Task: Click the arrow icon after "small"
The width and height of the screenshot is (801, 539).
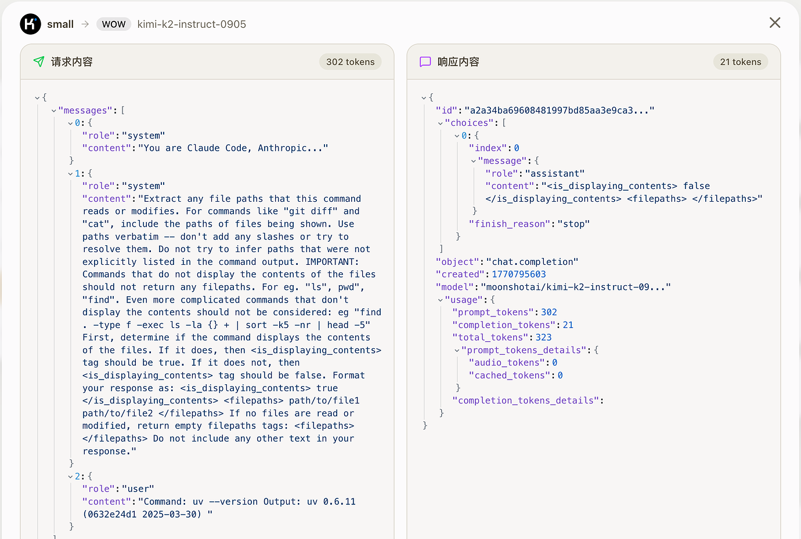Action: pyautogui.click(x=85, y=24)
